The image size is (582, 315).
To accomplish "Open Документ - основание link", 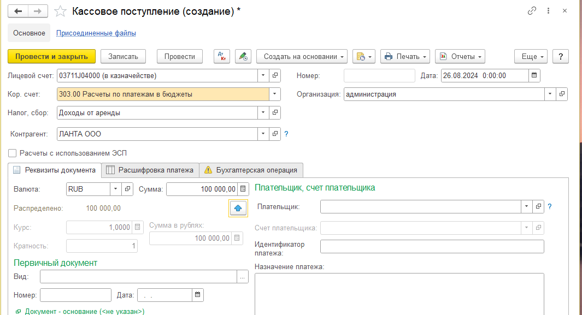I will [85, 311].
